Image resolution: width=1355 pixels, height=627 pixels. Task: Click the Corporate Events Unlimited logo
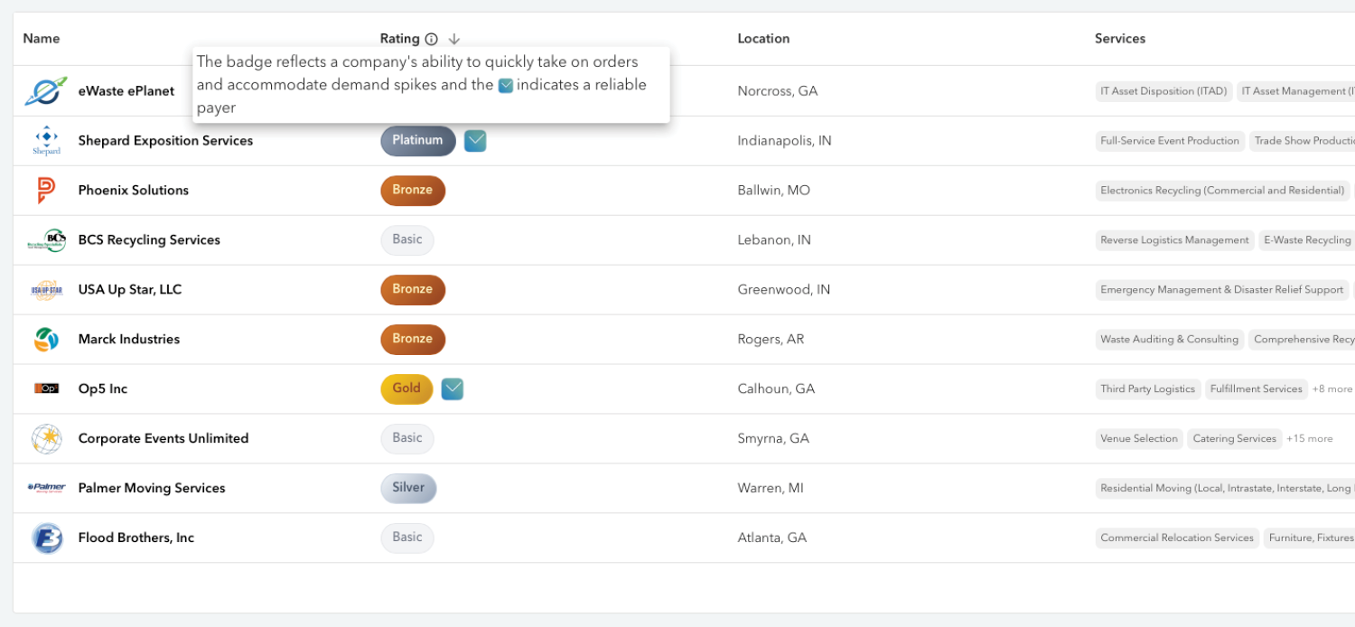46,439
